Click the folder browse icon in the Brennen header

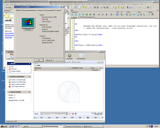[98, 62]
